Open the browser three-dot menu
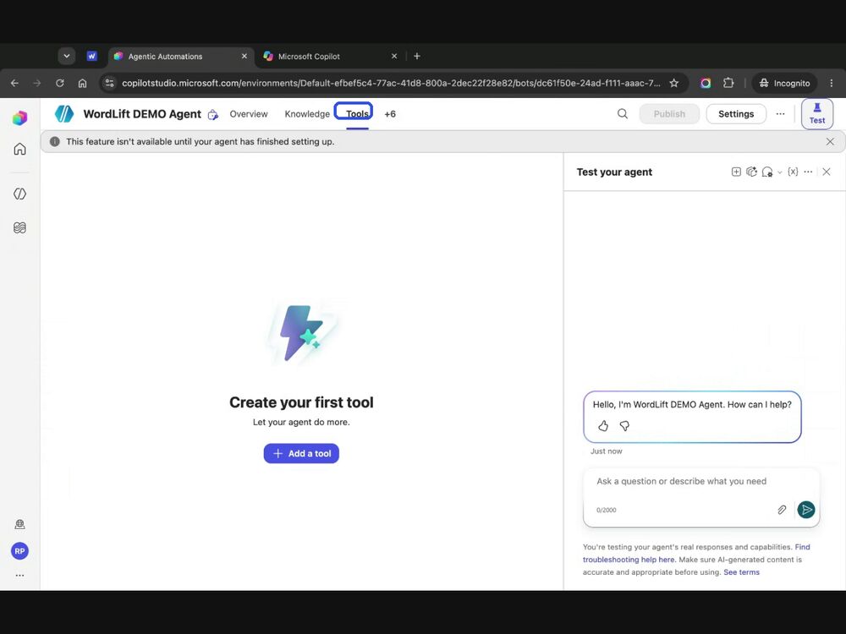Viewport: 846px width, 634px height. pos(831,83)
